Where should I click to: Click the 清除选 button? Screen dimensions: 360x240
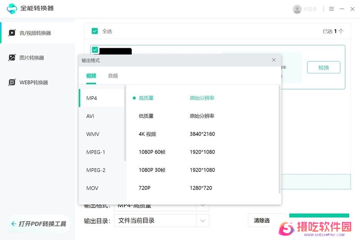[262, 220]
